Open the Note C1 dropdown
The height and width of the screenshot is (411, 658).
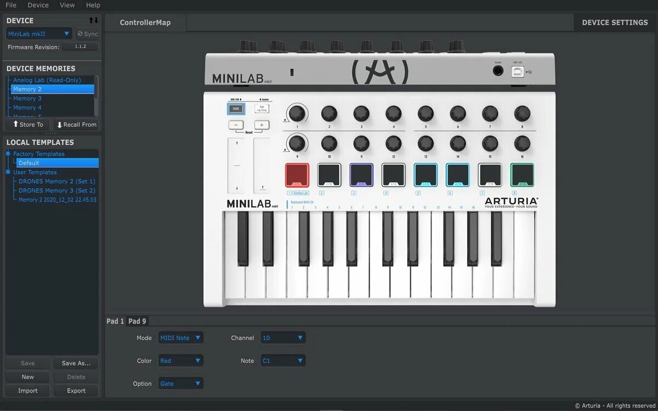(x=283, y=361)
